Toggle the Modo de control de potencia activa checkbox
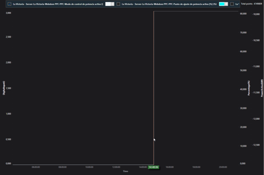Screen dimensions: 264x175 point(10,4)
